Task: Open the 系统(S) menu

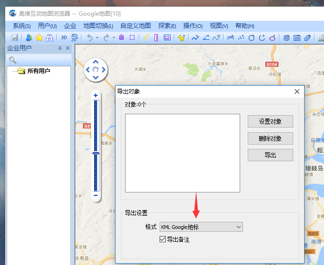Action: click(21, 26)
